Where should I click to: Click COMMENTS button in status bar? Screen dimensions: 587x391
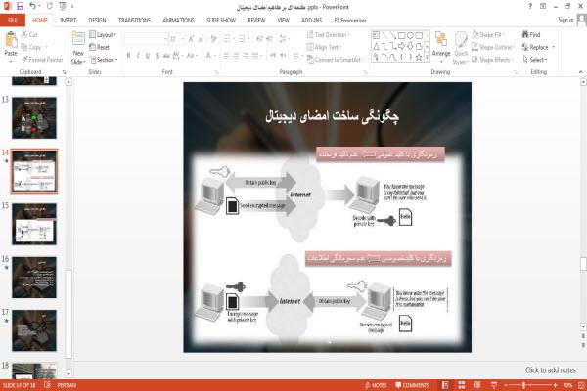pyautogui.click(x=412, y=385)
